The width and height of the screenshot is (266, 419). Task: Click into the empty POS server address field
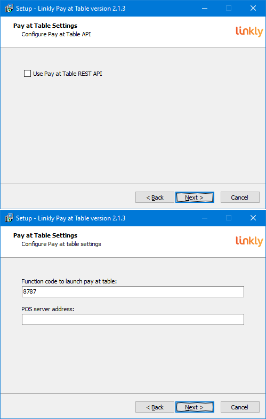(x=133, y=319)
